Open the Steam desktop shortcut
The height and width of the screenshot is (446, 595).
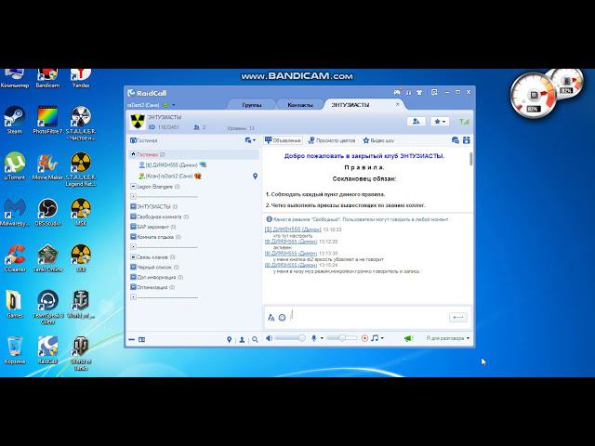tap(15, 120)
